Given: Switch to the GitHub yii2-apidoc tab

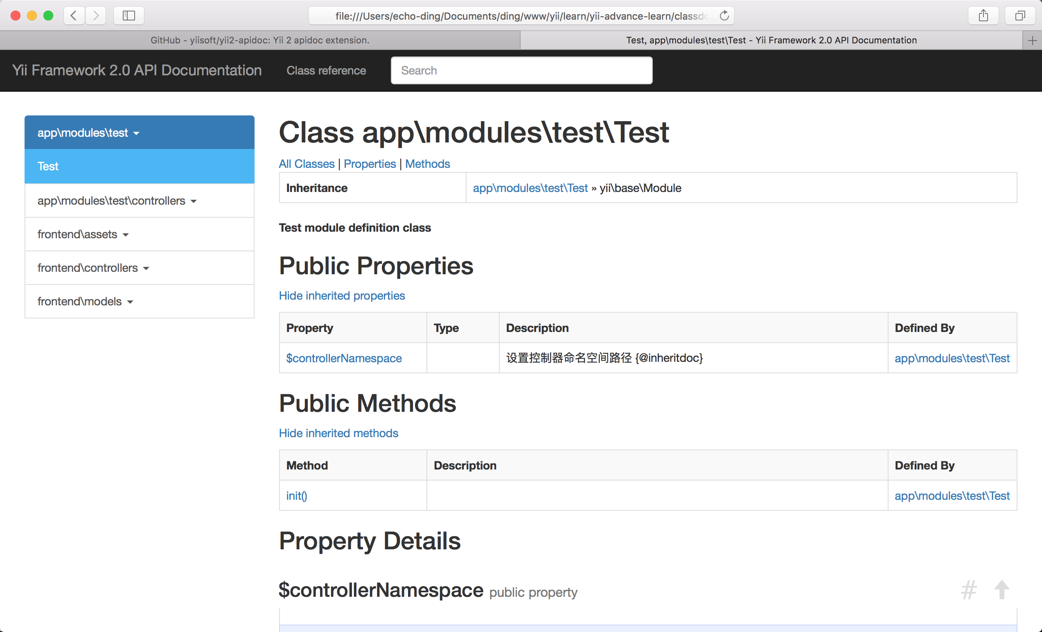Looking at the screenshot, I should (259, 40).
